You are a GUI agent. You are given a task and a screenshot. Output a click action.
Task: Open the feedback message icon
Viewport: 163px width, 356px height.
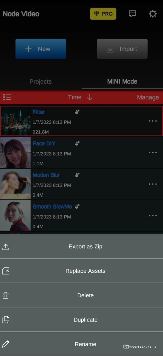pyautogui.click(x=133, y=14)
